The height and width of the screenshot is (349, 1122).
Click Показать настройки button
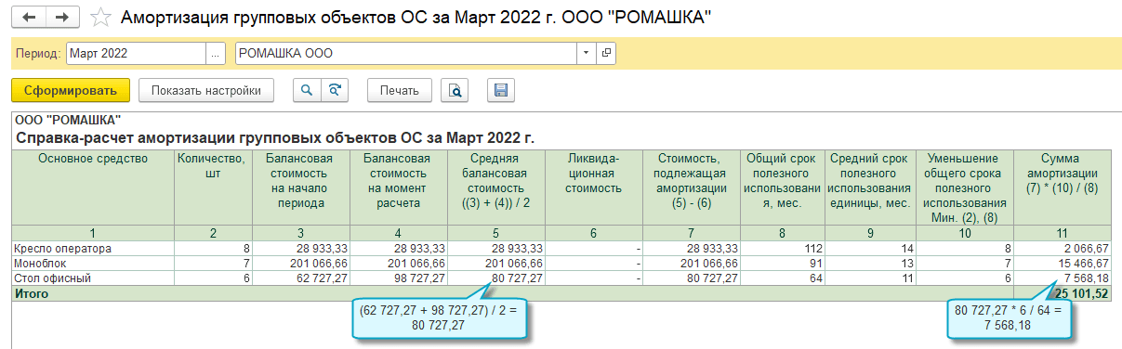206,90
